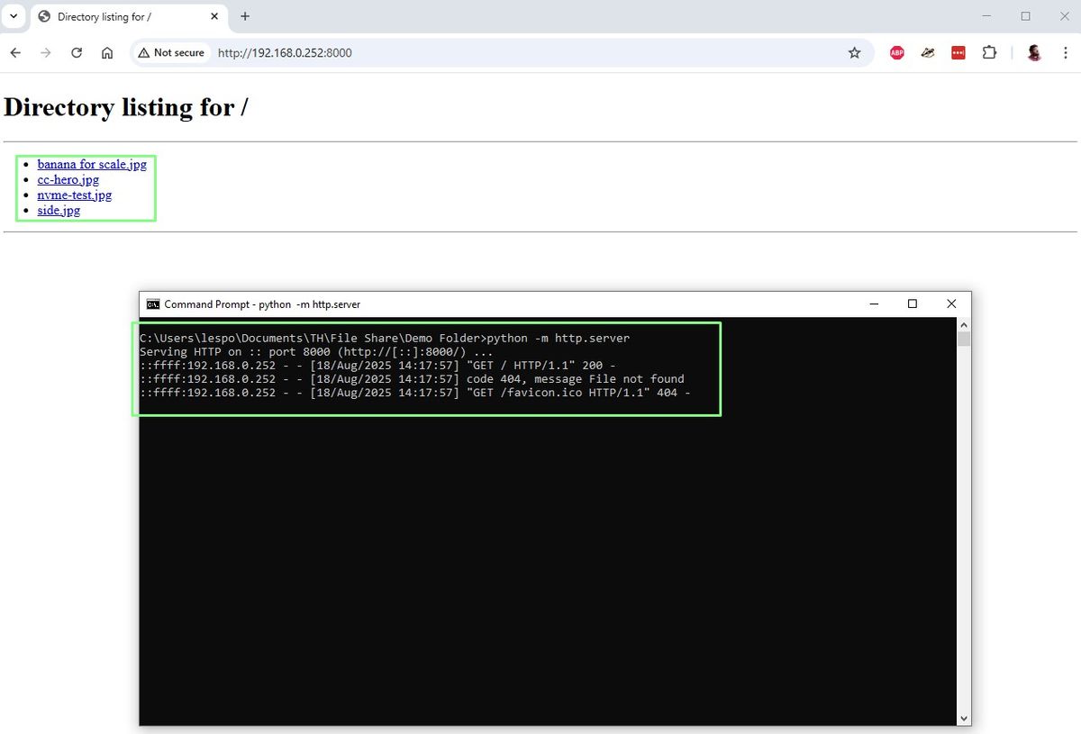Open the Command Prompt window system menu icon
This screenshot has height=734, width=1081.
pos(152,304)
